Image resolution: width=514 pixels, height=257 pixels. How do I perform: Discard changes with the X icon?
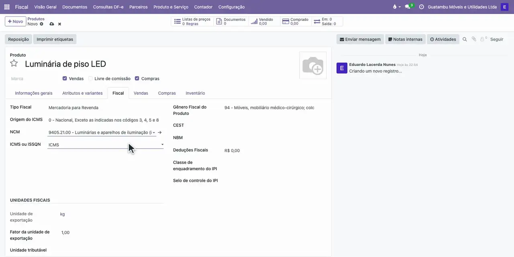click(x=59, y=24)
